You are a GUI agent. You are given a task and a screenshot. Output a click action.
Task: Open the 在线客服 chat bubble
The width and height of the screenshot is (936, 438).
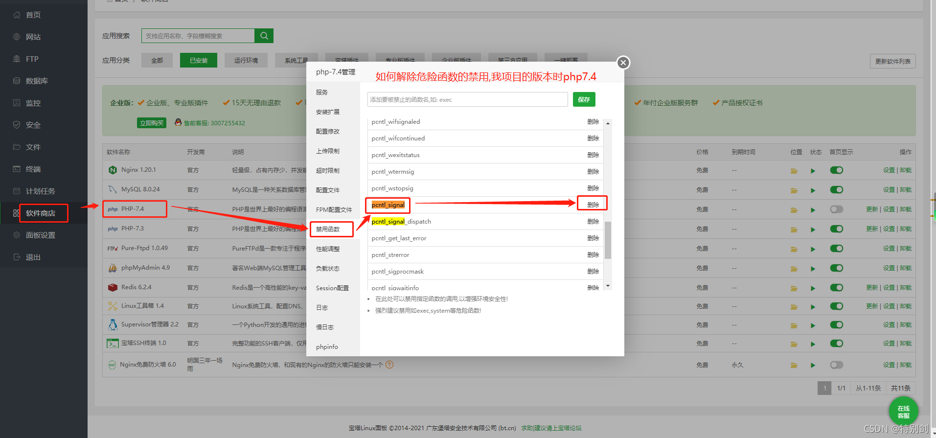[903, 412]
